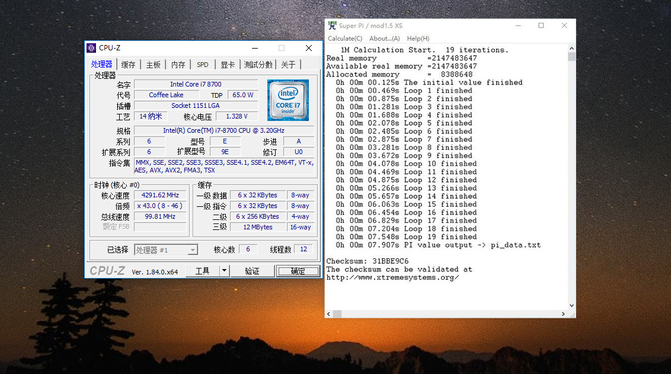Click The initial value finished line
Viewport: 671px width, 374px height.
pos(429,82)
